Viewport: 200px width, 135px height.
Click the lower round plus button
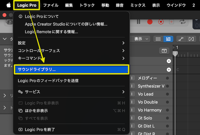click(x=169, y=70)
